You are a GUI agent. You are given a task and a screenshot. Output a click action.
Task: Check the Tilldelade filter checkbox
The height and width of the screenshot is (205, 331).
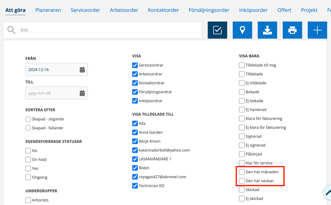click(x=242, y=74)
